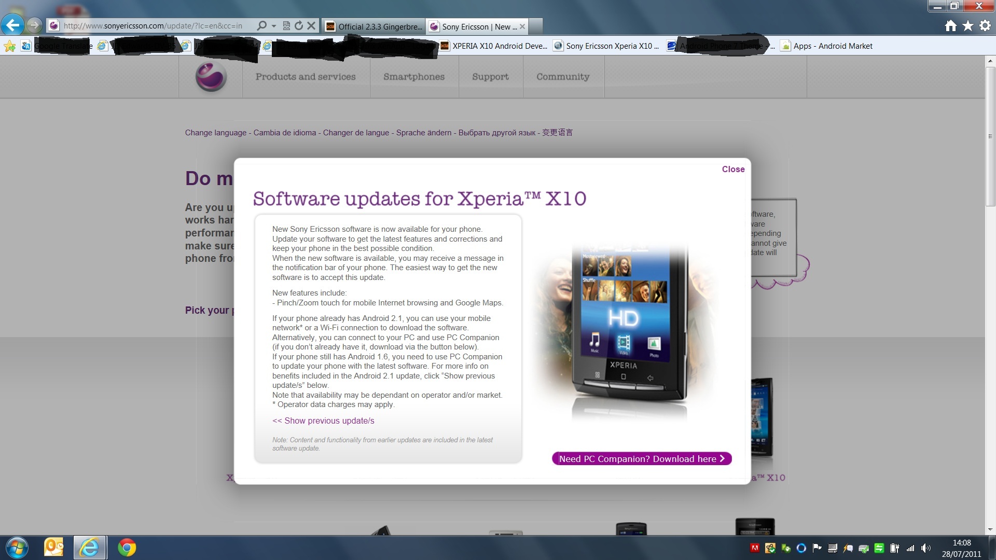Click the battery power tray icon
This screenshot has height=560, width=996.
click(894, 548)
